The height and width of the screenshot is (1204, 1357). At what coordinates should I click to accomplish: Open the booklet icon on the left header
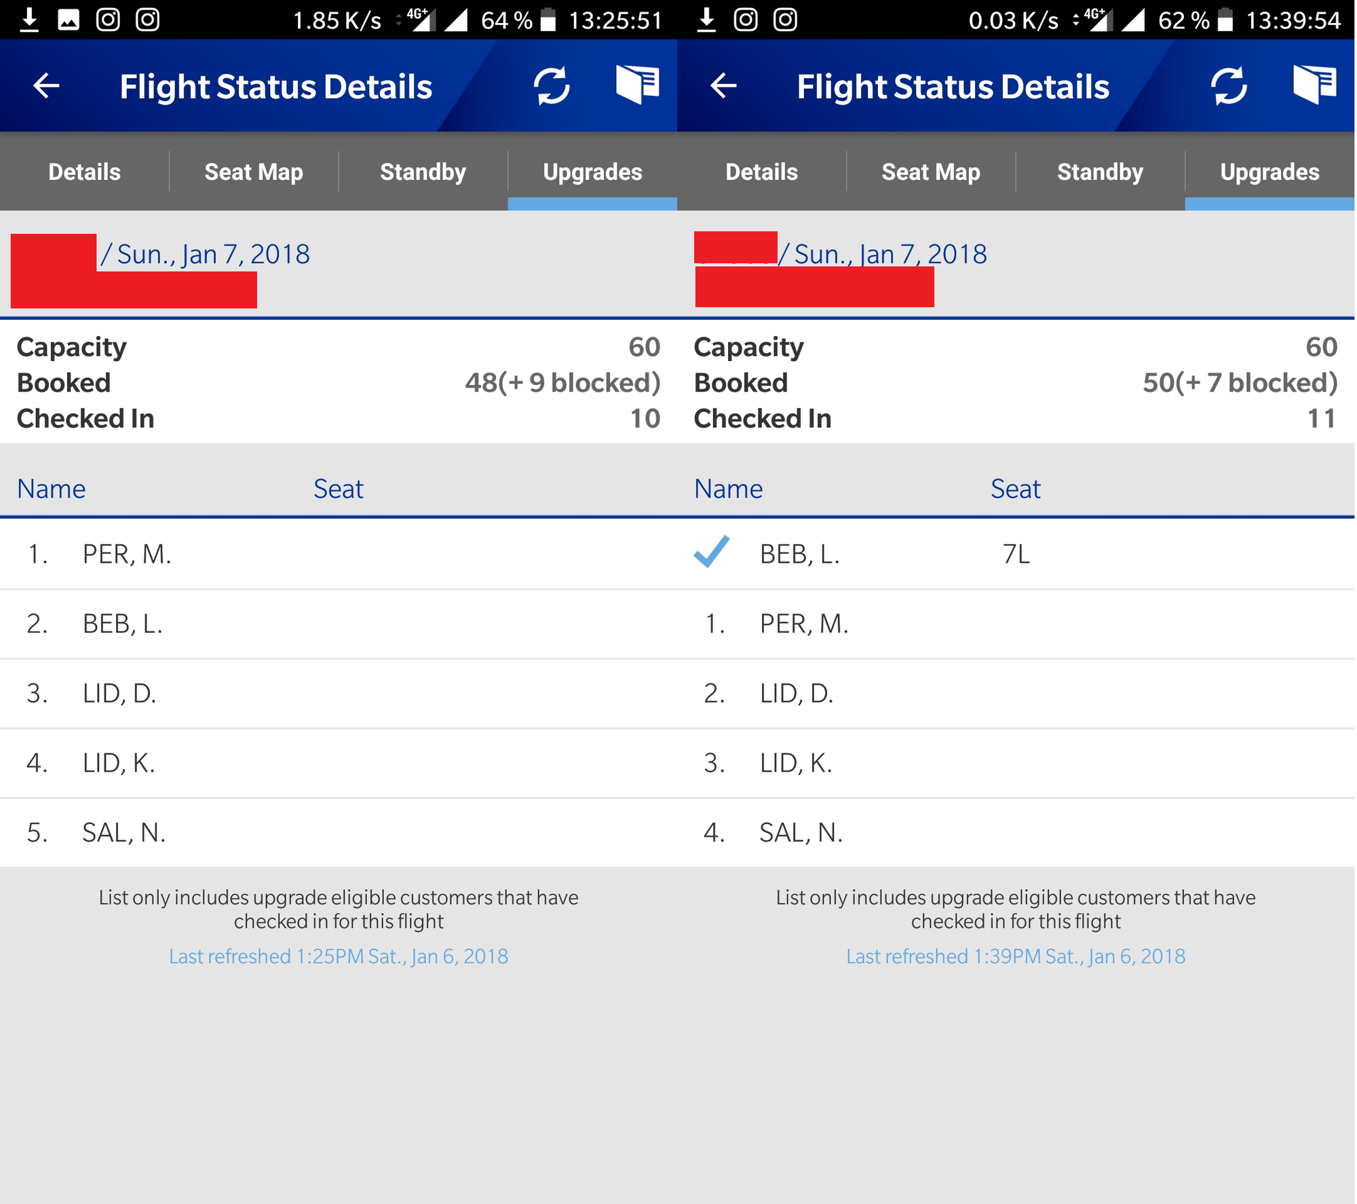(637, 84)
